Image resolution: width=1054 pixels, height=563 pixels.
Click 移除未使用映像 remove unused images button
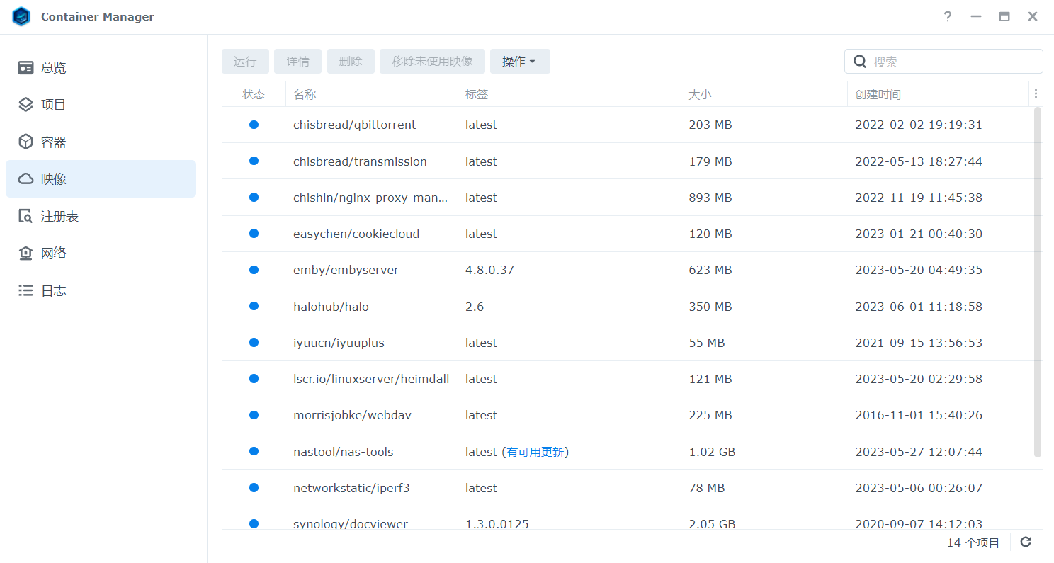[432, 62]
